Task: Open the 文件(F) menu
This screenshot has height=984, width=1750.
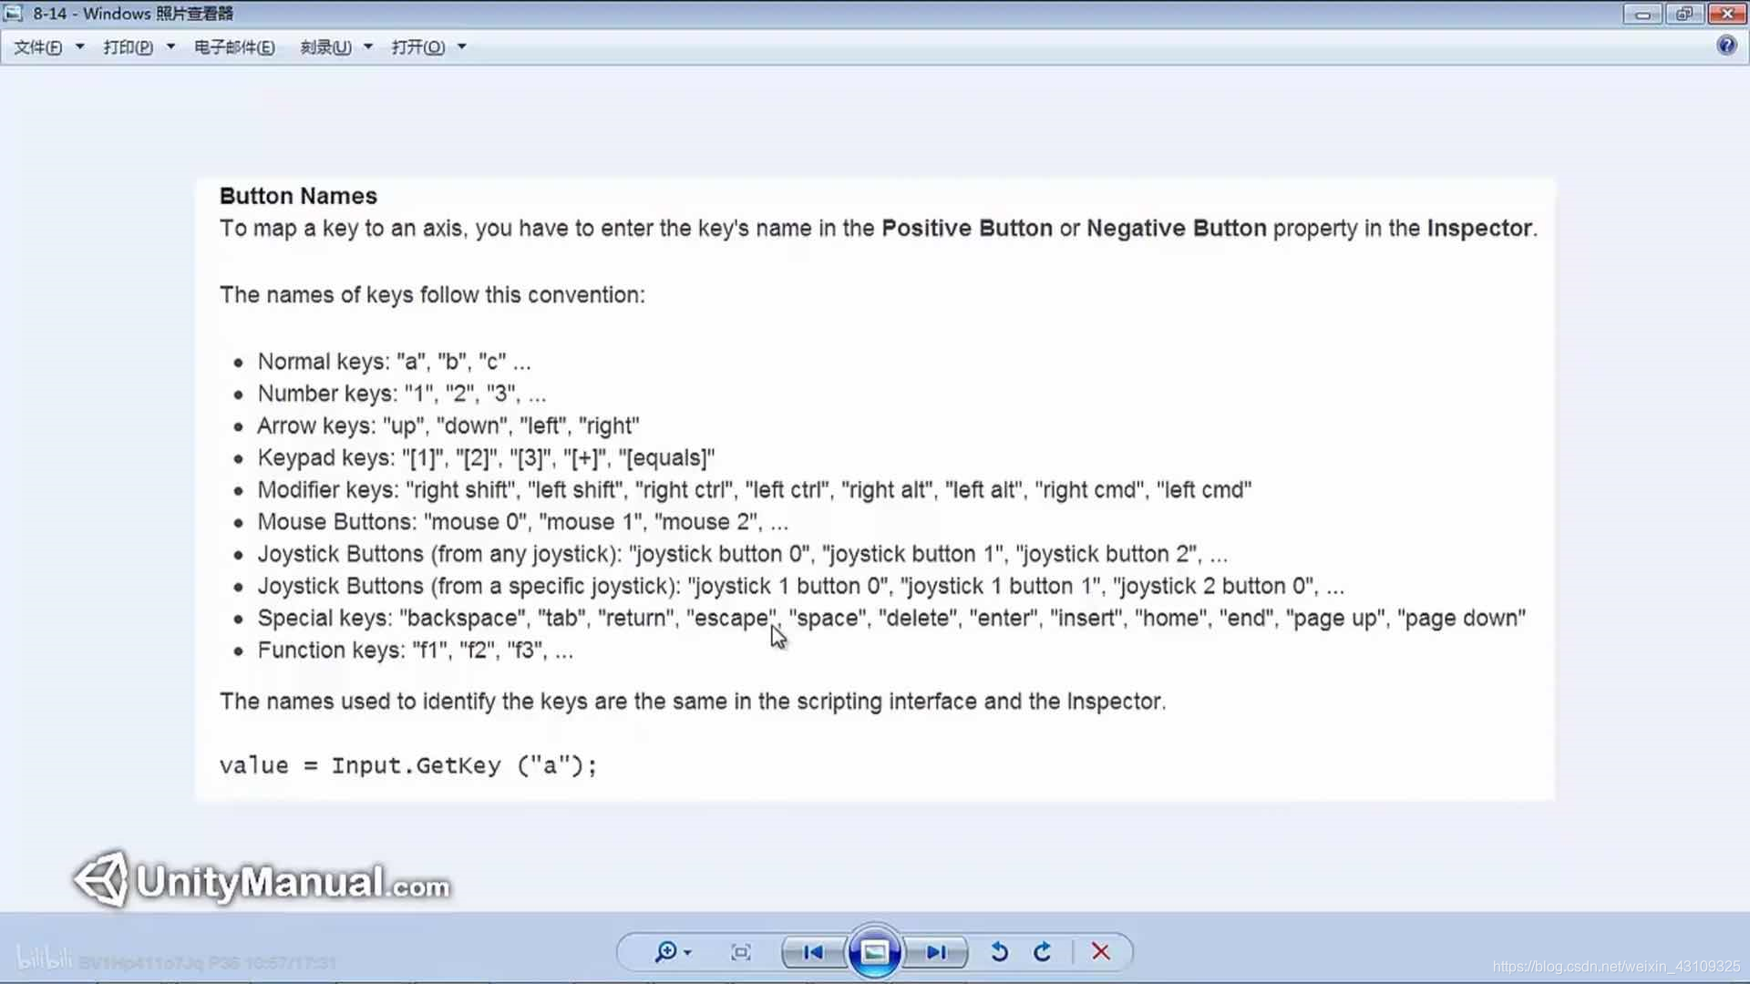Action: click(37, 47)
